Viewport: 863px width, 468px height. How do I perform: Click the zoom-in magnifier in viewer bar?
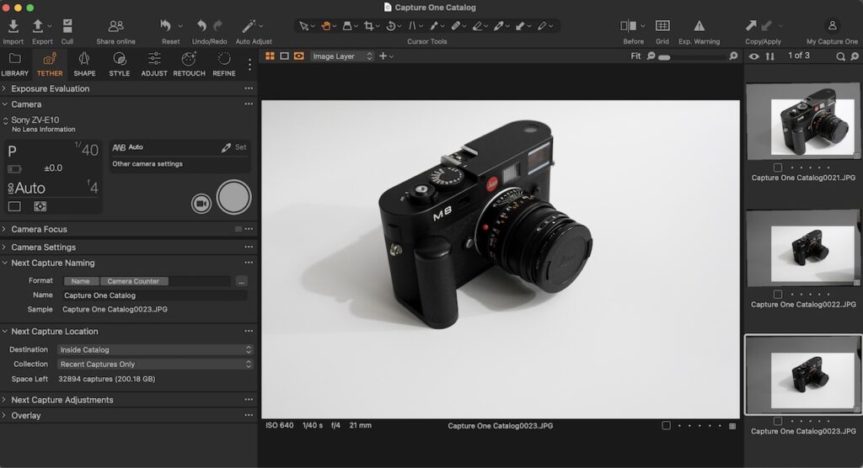click(733, 56)
